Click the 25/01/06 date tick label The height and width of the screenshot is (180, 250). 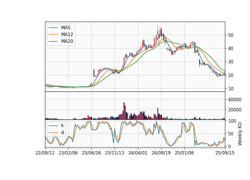point(184,153)
